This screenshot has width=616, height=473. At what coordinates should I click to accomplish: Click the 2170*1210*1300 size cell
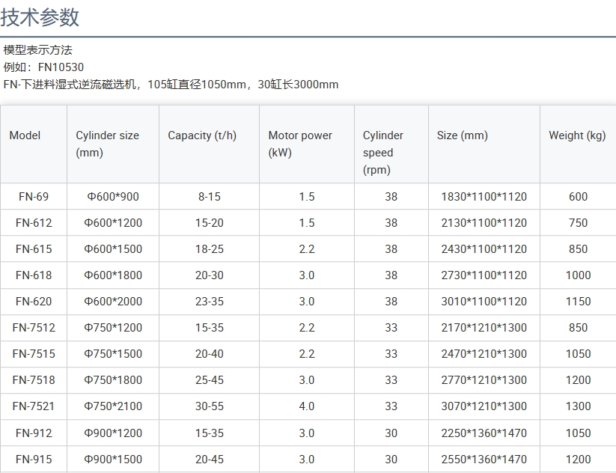[484, 328]
